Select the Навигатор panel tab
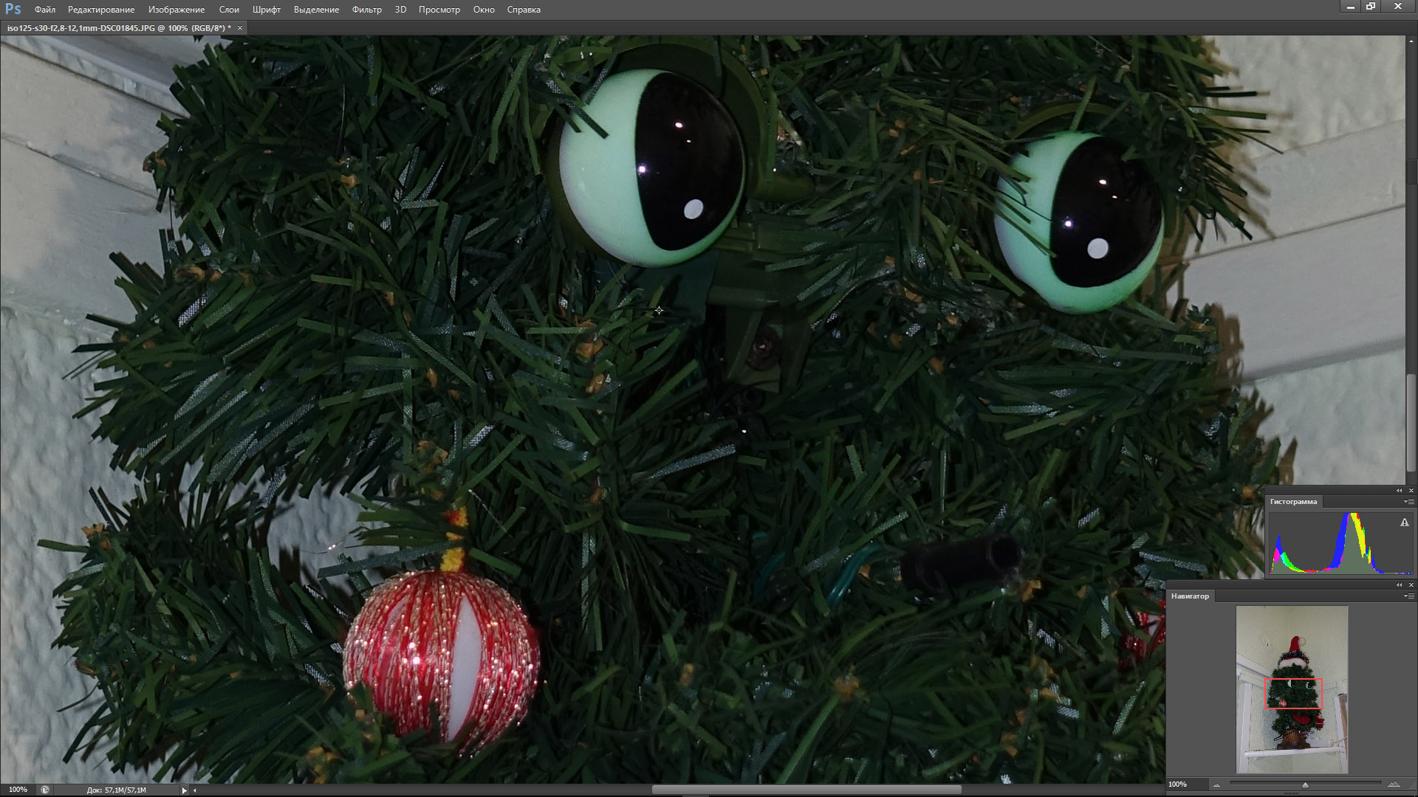1418x797 pixels. tap(1190, 596)
